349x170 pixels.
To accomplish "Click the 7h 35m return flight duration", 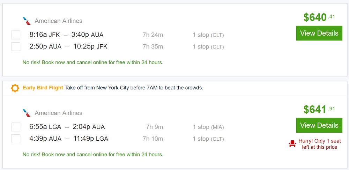I will click(x=153, y=47).
